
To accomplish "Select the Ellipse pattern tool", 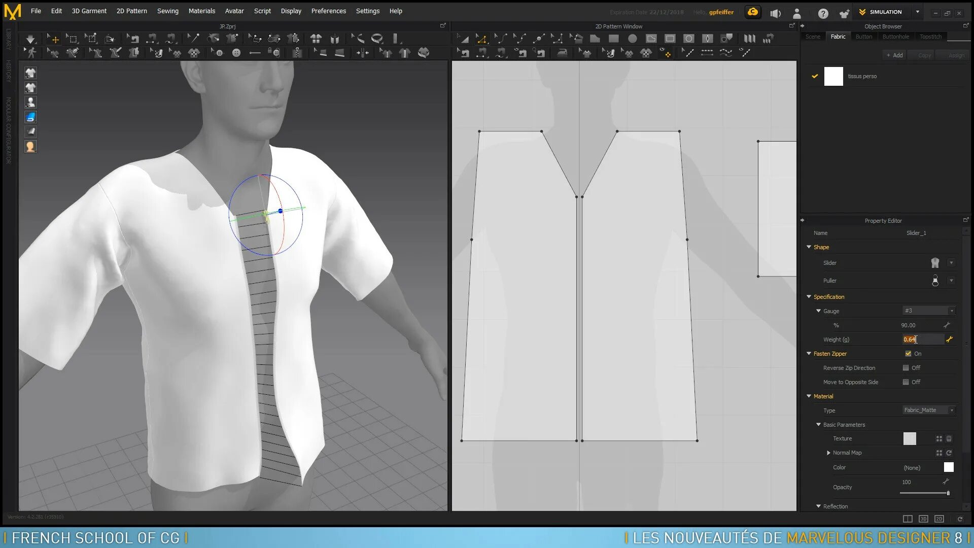I will 632,39.
